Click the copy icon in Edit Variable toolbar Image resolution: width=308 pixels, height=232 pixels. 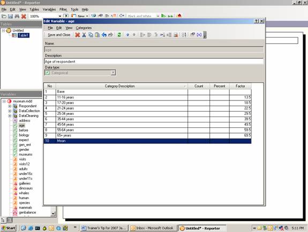tap(91, 35)
